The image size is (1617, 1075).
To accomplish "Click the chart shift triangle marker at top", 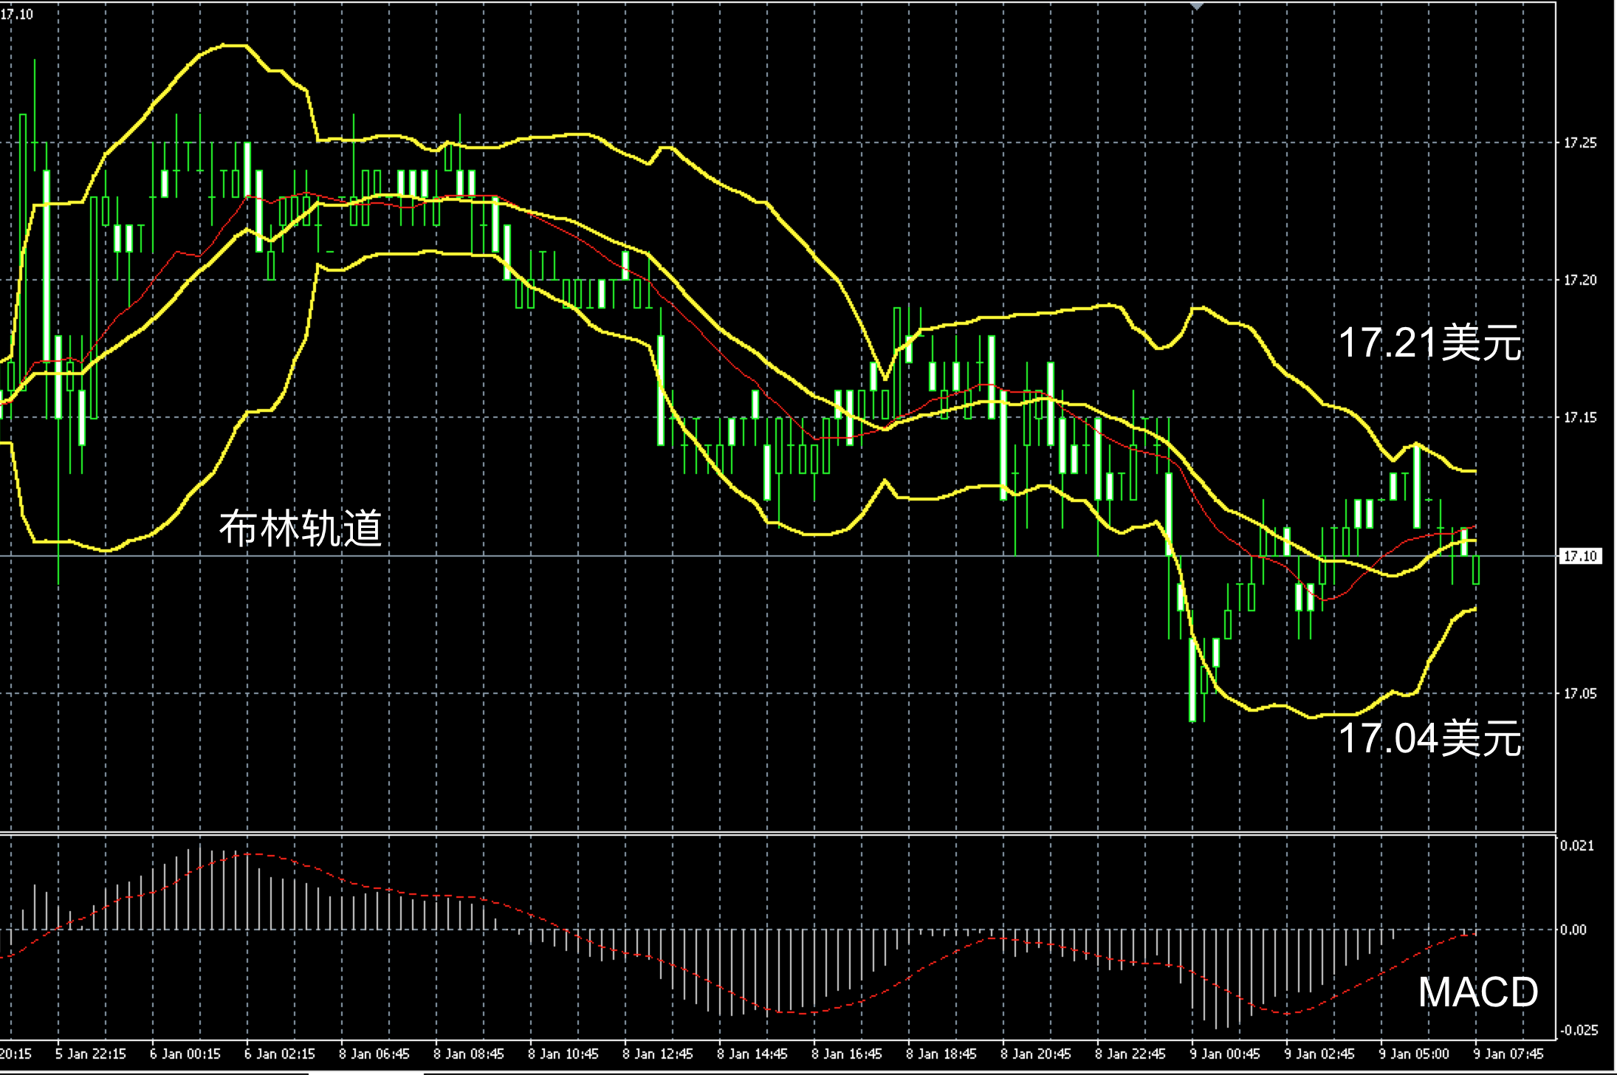I will (x=1197, y=6).
